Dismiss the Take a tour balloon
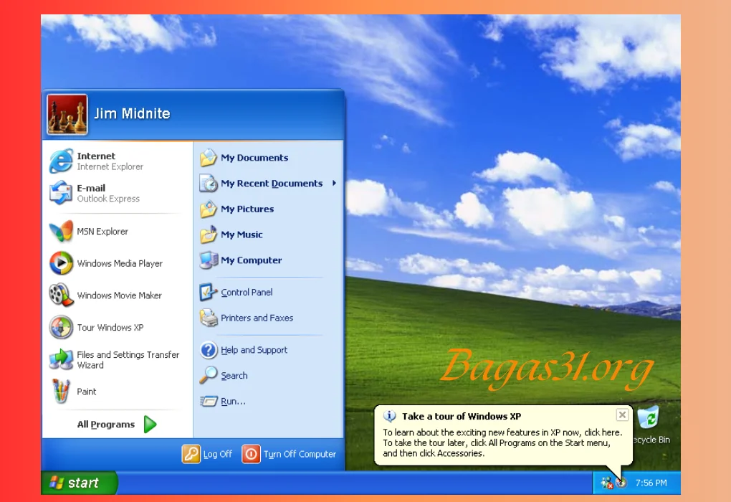This screenshot has height=502, width=731. tap(622, 415)
